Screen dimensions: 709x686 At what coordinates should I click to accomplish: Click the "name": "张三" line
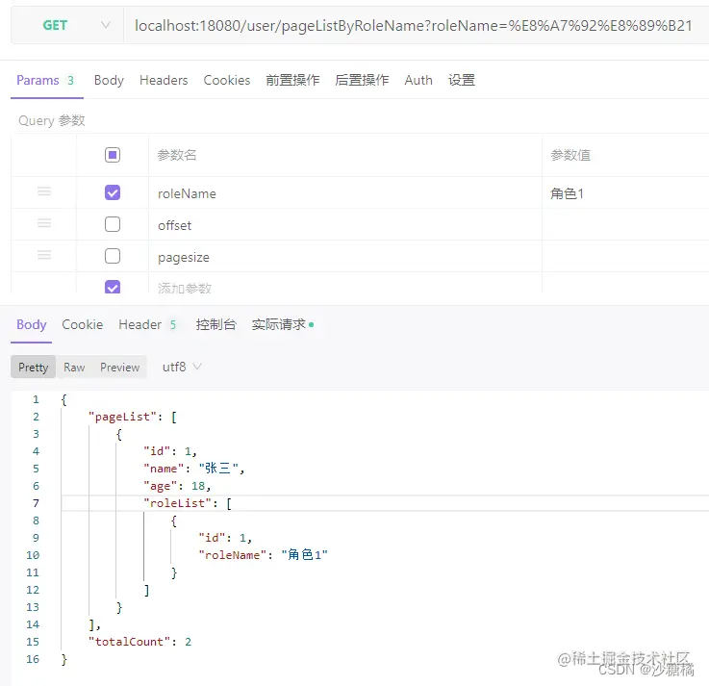[x=194, y=469]
